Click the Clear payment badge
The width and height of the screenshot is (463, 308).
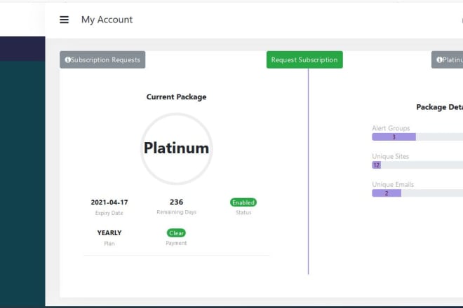click(176, 233)
